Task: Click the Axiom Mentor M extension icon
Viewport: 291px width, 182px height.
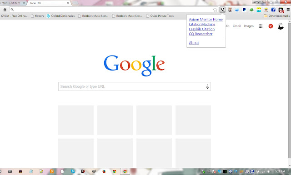Action: [222, 10]
